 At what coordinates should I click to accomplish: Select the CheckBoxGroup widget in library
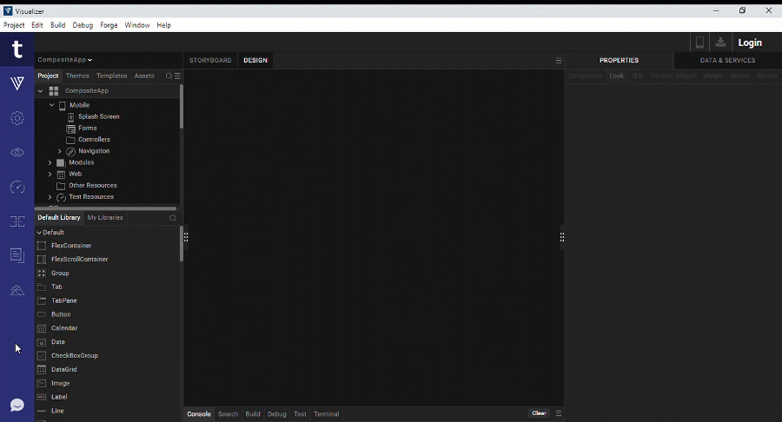coord(74,356)
